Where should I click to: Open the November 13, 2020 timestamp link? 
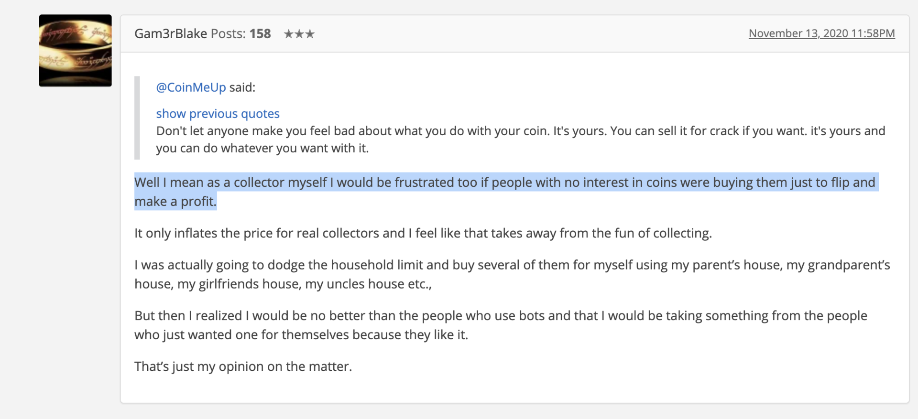click(x=821, y=33)
